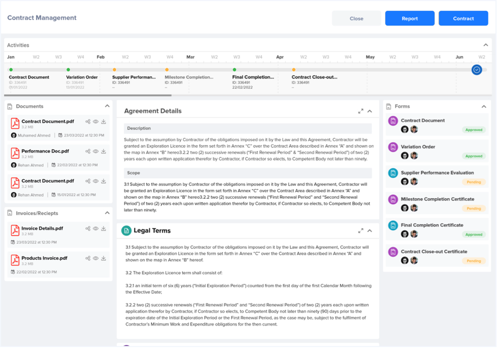View Products Invoice.pdf using eye icon

click(x=95, y=258)
